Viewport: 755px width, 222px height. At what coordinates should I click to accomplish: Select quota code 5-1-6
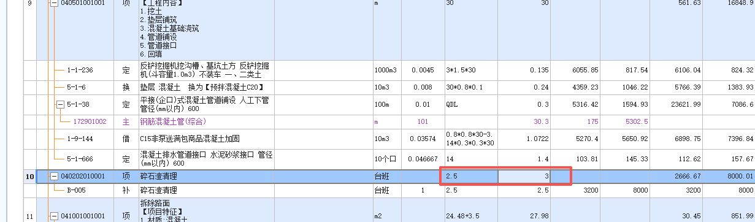click(76, 88)
